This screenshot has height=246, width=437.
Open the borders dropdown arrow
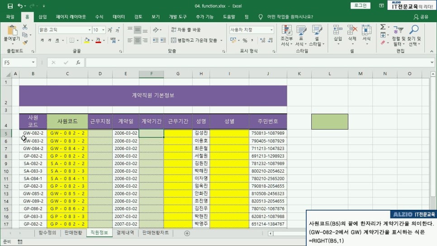coord(77,40)
